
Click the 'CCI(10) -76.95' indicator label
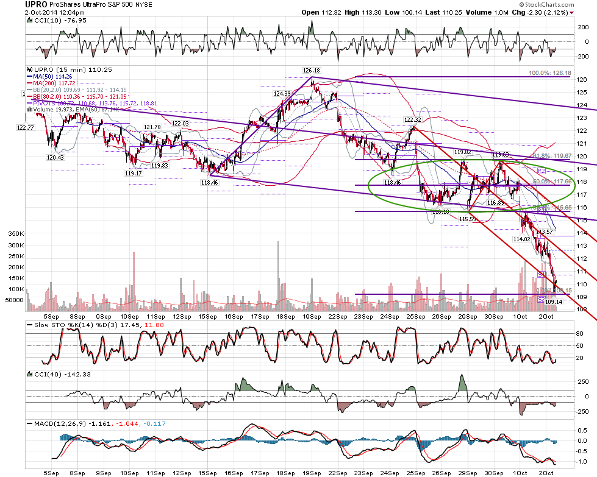pos(60,21)
